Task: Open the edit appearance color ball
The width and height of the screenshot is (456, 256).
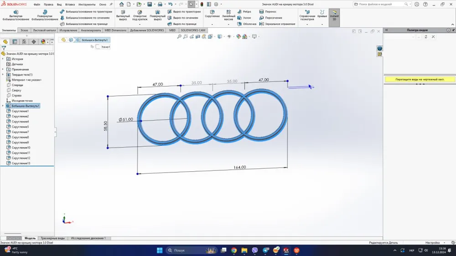Action: point(238,36)
